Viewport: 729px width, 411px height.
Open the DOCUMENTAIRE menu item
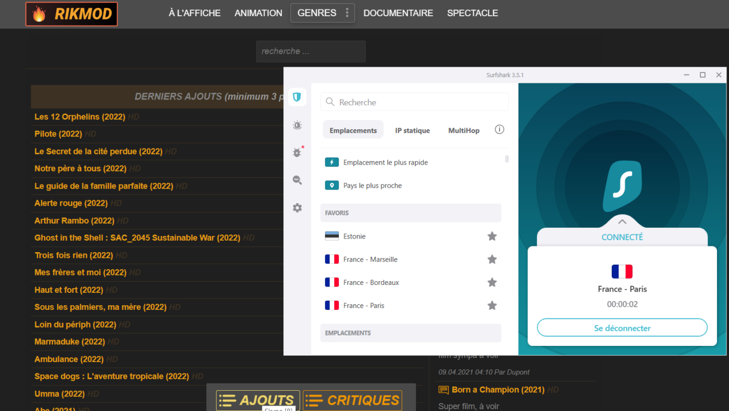[398, 13]
